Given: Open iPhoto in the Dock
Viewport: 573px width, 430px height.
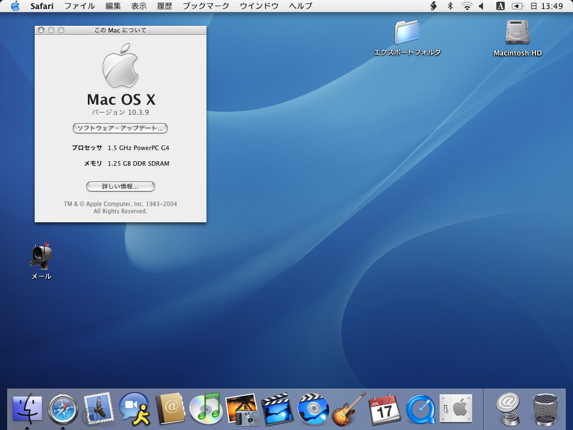Looking at the screenshot, I should (242, 409).
